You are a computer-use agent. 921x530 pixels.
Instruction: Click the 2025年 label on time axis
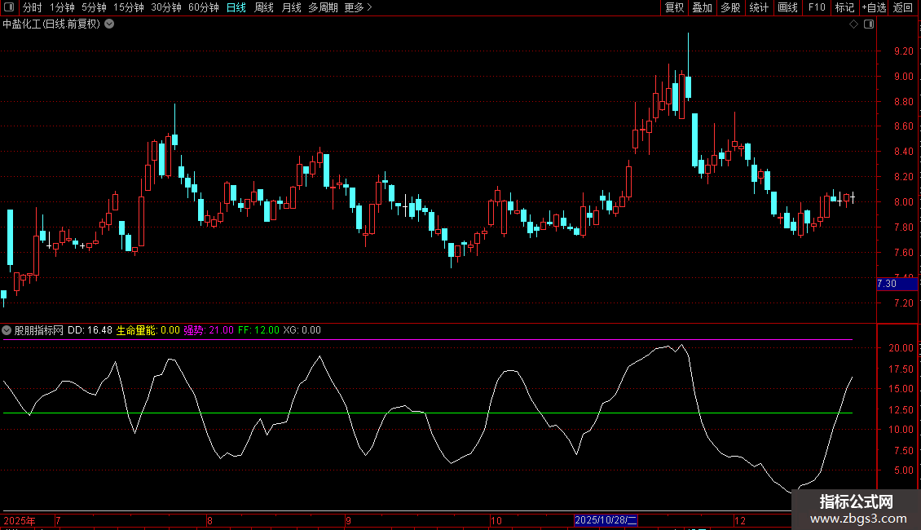point(20,520)
